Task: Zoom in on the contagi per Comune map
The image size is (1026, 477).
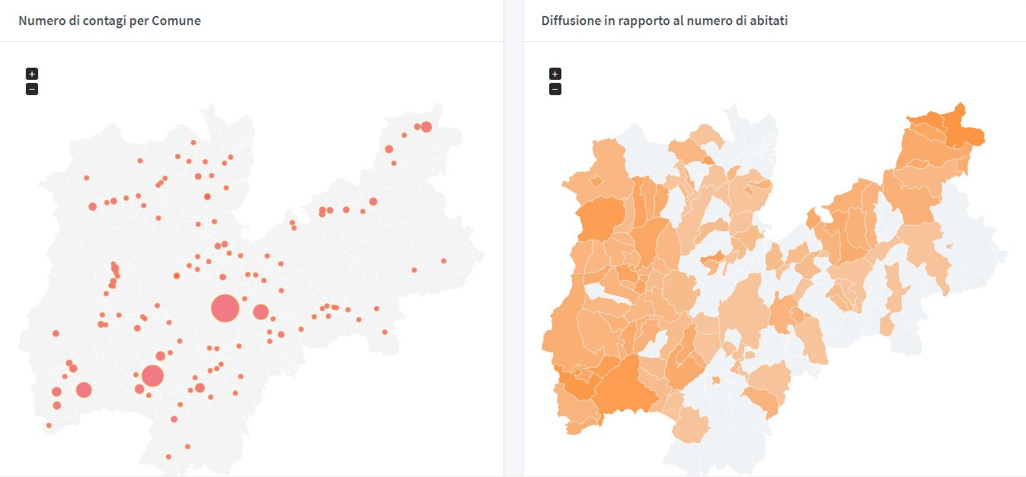Action: click(x=32, y=74)
